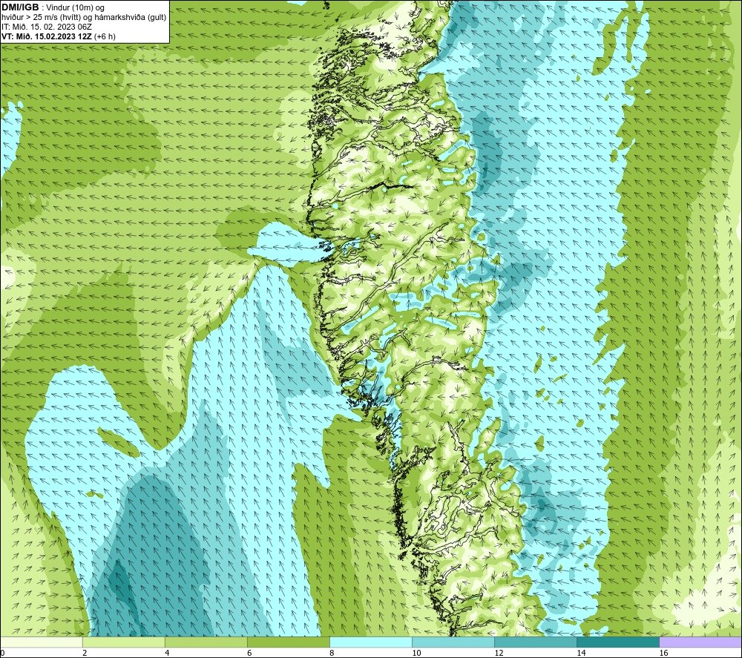Viewport: 742px width, 658px height.
Task: Click the 14–16 m/s dark teal legend swatch
Action: click(617, 642)
